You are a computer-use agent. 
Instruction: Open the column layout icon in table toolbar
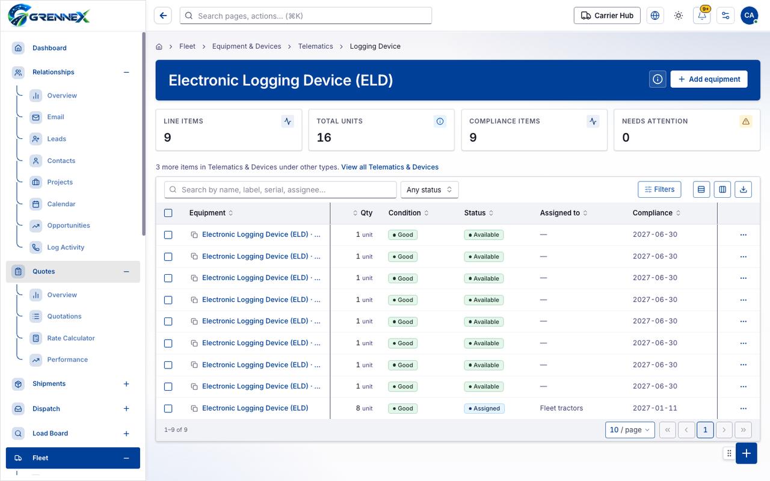[x=722, y=189]
